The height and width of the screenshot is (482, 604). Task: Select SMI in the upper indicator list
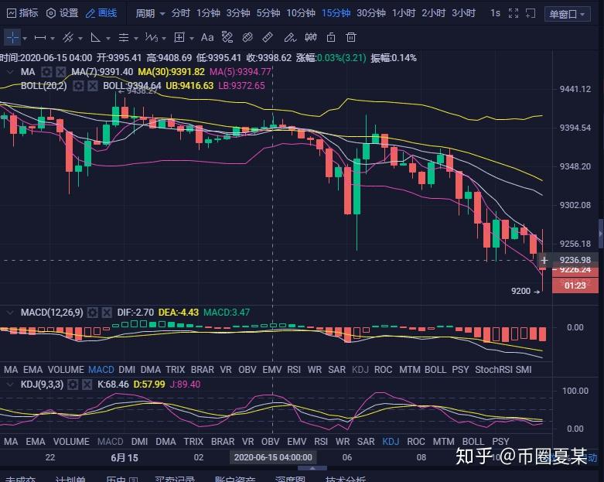[524, 370]
